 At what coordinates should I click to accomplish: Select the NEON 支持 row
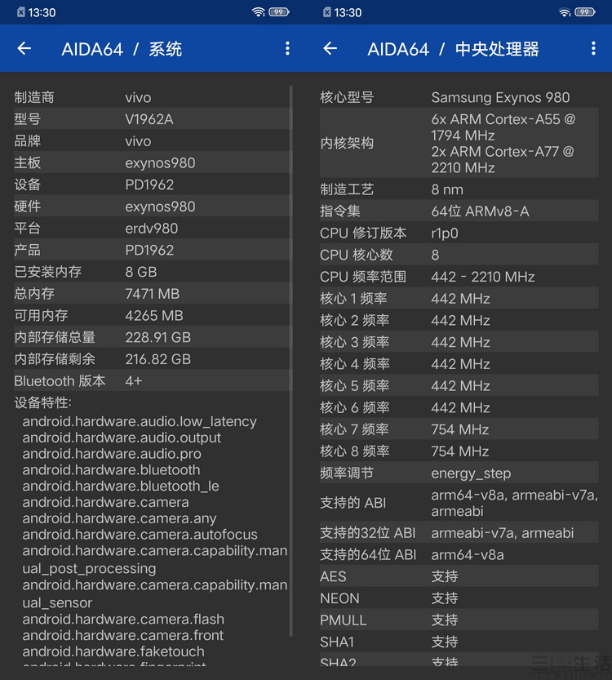click(459, 598)
